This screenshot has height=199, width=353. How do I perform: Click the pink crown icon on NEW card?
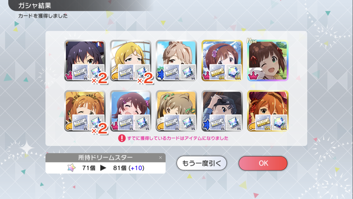click(x=253, y=76)
